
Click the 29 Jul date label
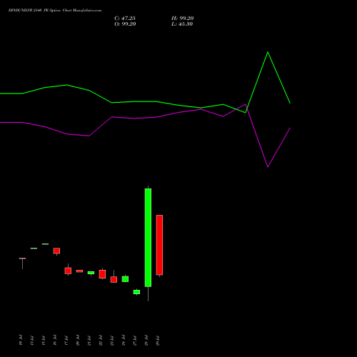(x=158, y=341)
